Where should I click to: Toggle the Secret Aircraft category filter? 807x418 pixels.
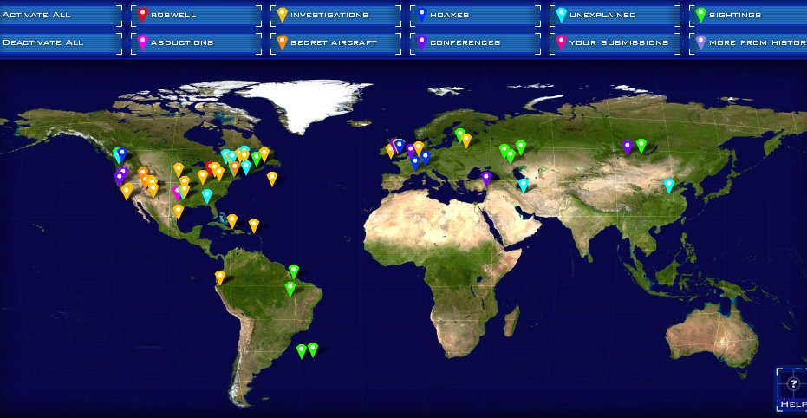pos(335,42)
